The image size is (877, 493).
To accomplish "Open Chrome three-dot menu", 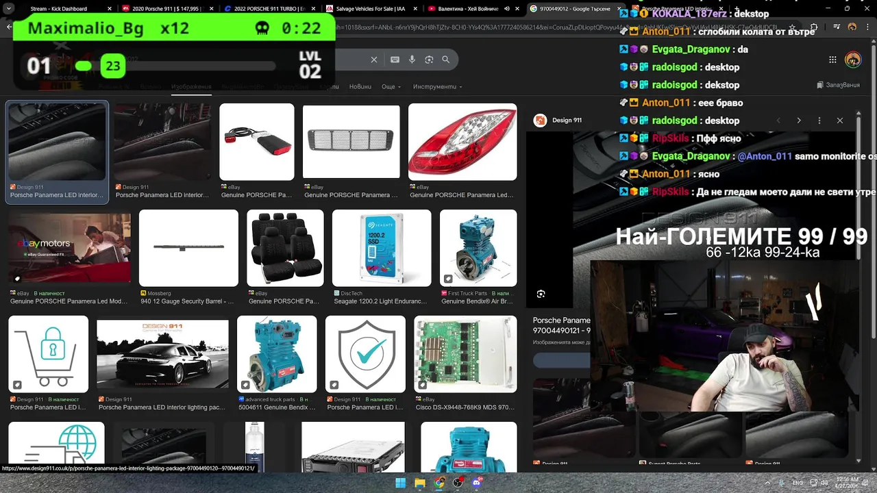I will click(x=867, y=27).
